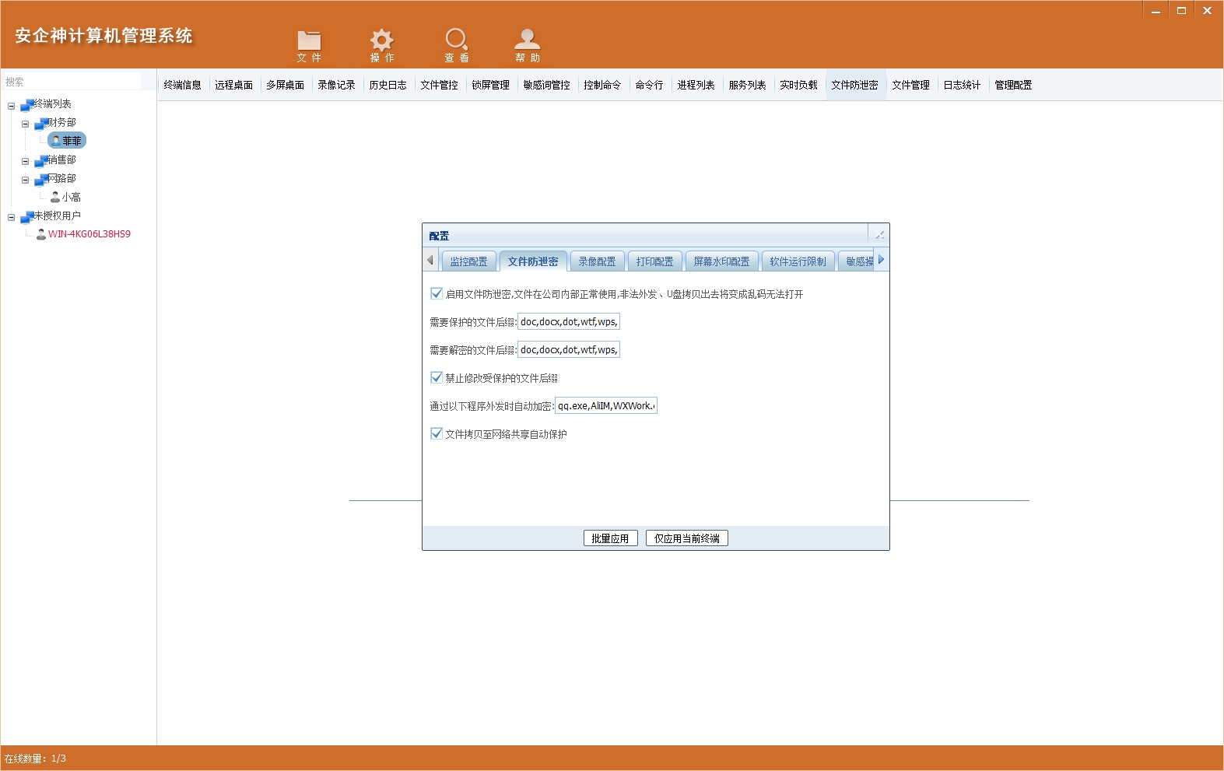This screenshot has height=771, width=1224.
Task: Click the 仅应用当前终端 button
Action: tap(687, 538)
